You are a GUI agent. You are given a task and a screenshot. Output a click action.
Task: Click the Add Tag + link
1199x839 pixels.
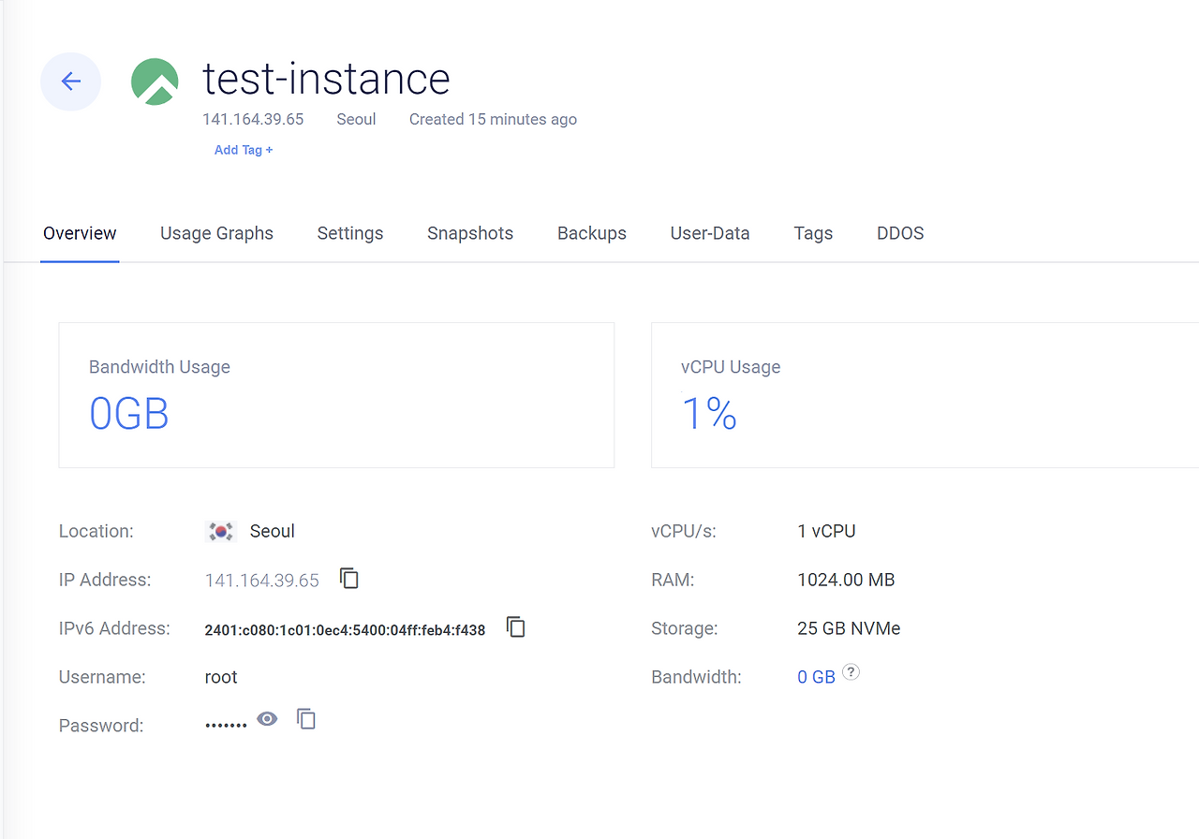[244, 150]
